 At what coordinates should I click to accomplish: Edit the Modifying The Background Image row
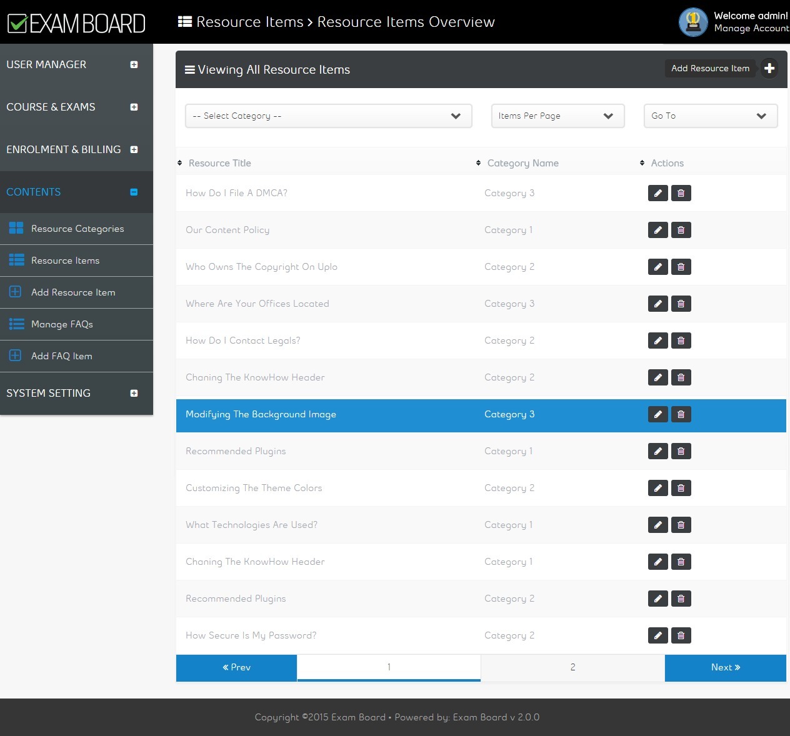(x=657, y=414)
